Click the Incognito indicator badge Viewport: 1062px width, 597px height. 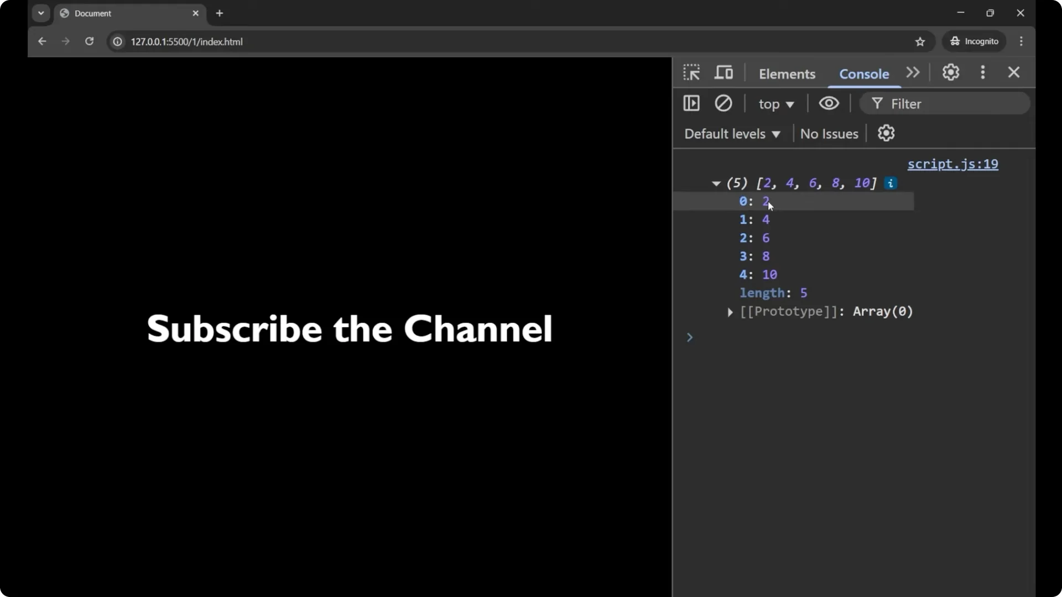(x=974, y=41)
